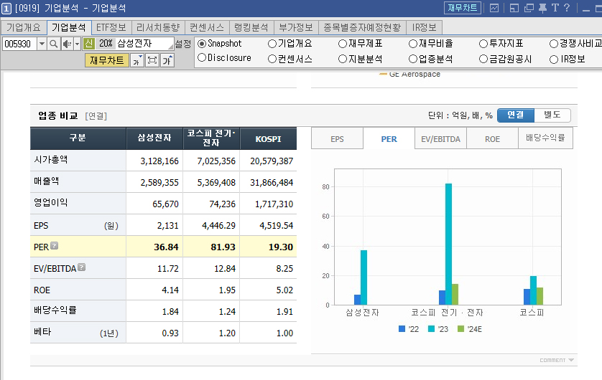The height and width of the screenshot is (380, 602).
Task: Click the T font icon in title bar
Action: tap(555, 8)
